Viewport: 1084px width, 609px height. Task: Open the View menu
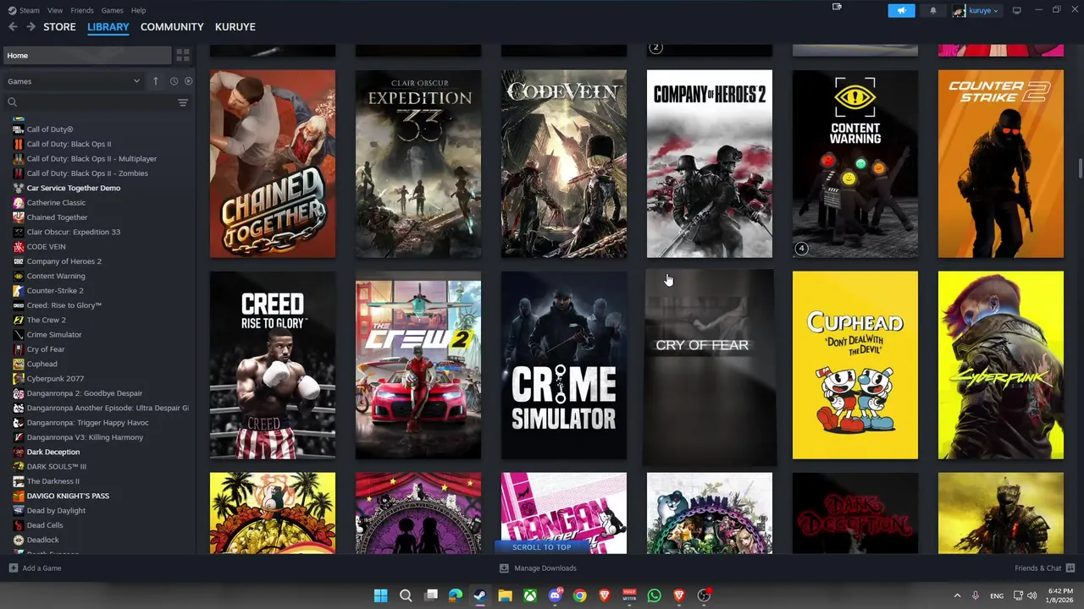pos(55,10)
